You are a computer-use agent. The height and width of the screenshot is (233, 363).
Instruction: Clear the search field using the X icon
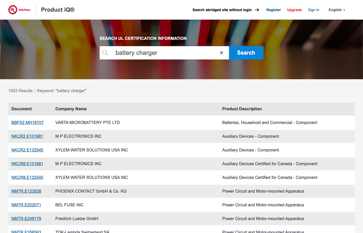point(221,53)
